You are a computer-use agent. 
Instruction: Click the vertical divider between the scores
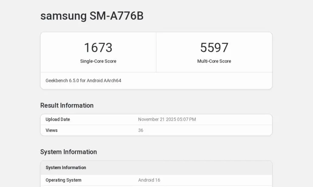(x=156, y=52)
